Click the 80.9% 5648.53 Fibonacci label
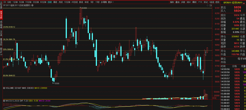Screen dimensions: 246x110 9,76
